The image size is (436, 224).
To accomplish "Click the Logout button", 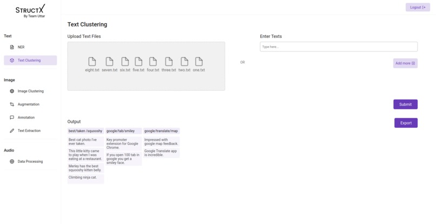I will pos(418,7).
